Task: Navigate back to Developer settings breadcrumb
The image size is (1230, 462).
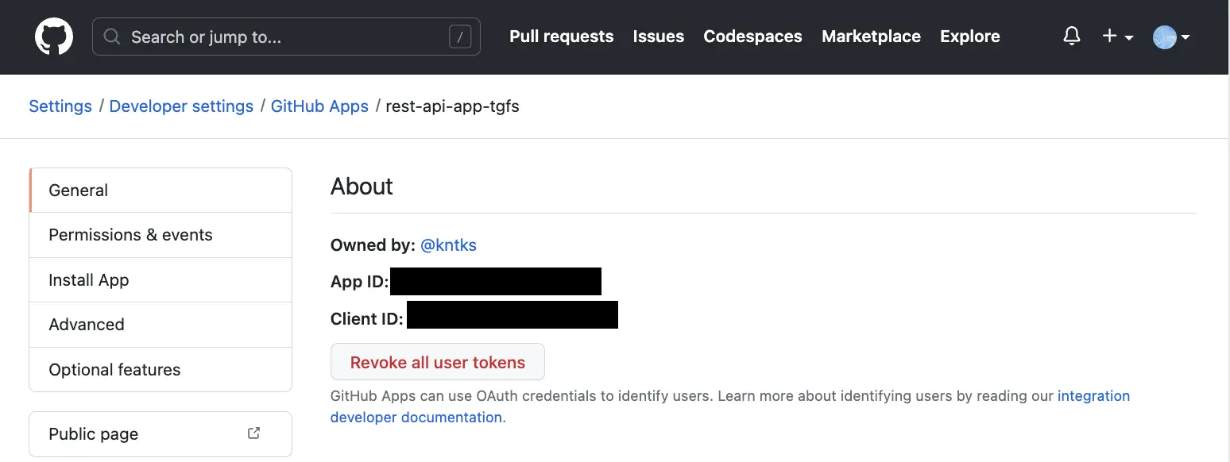Action: [x=181, y=106]
